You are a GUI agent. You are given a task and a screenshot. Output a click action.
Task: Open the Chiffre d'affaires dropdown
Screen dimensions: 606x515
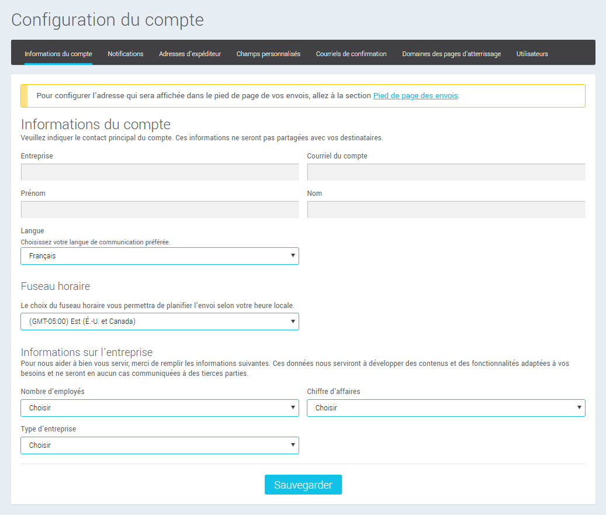click(446, 407)
